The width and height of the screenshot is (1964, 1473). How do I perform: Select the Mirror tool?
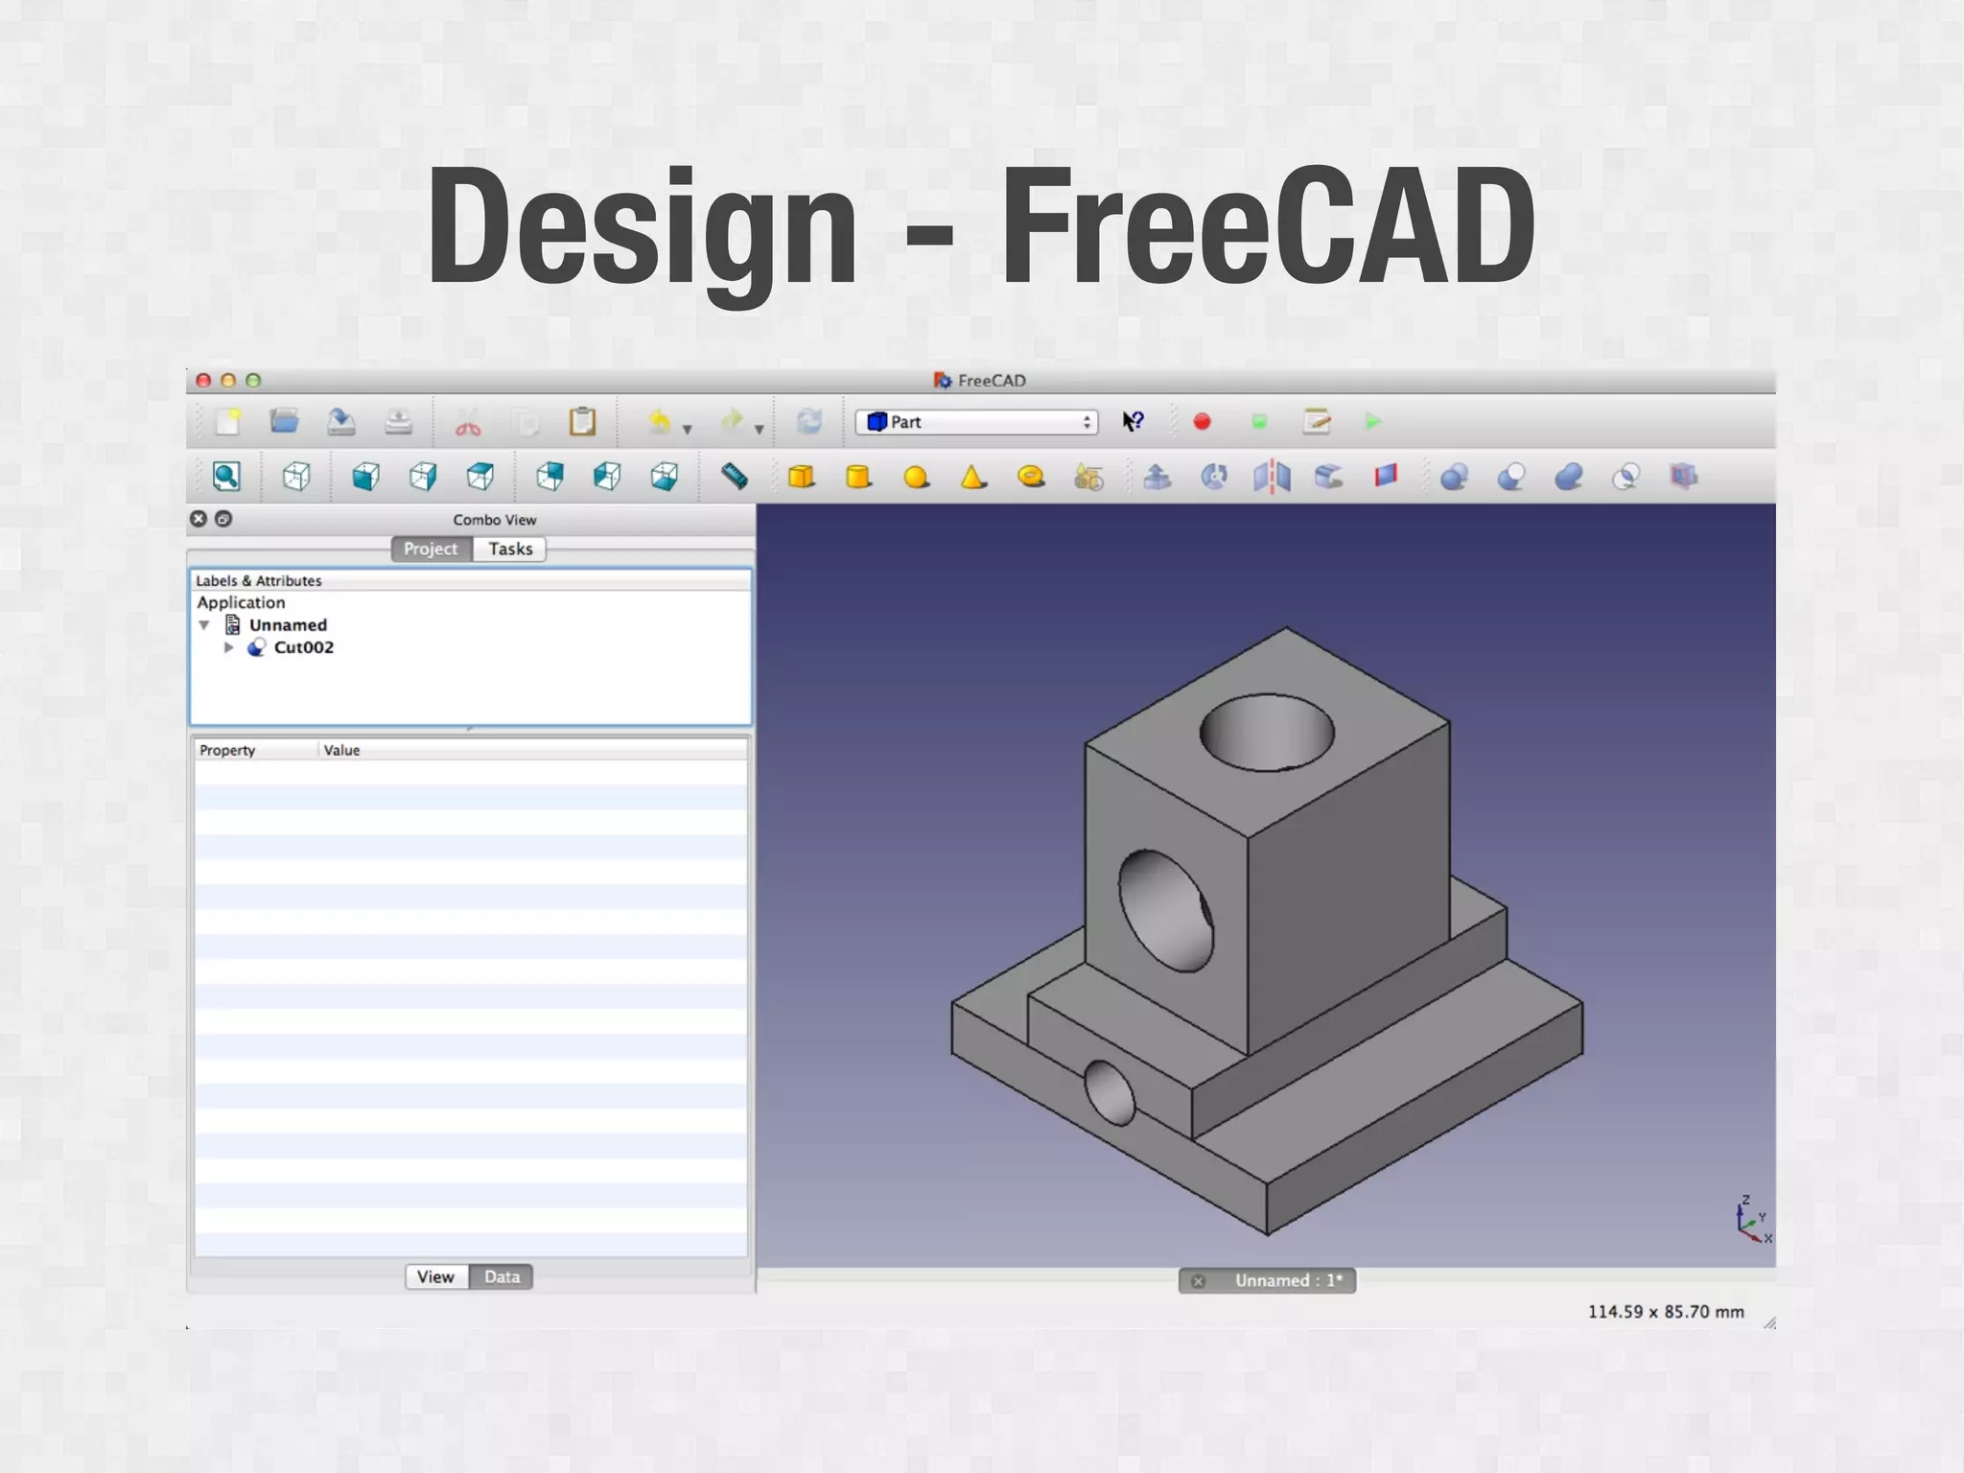click(x=1272, y=477)
